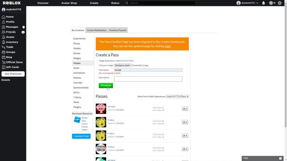
Task: Open Avatar editor from sidebar
Action: (x=10, y=37)
